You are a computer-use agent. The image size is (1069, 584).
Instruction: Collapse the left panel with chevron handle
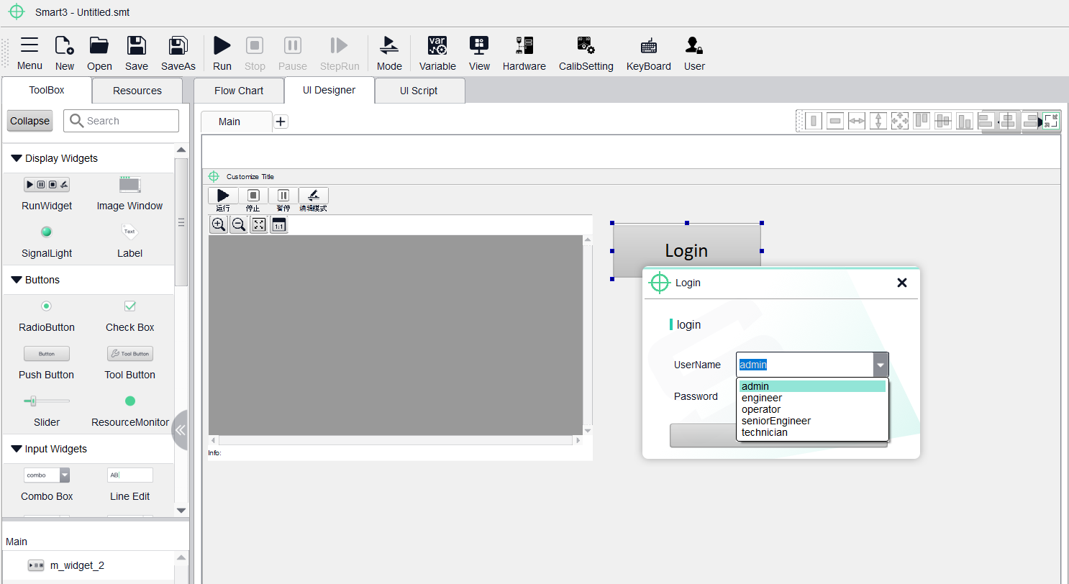[x=181, y=430]
